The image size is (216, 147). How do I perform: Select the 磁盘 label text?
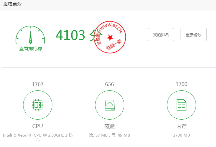109,126
